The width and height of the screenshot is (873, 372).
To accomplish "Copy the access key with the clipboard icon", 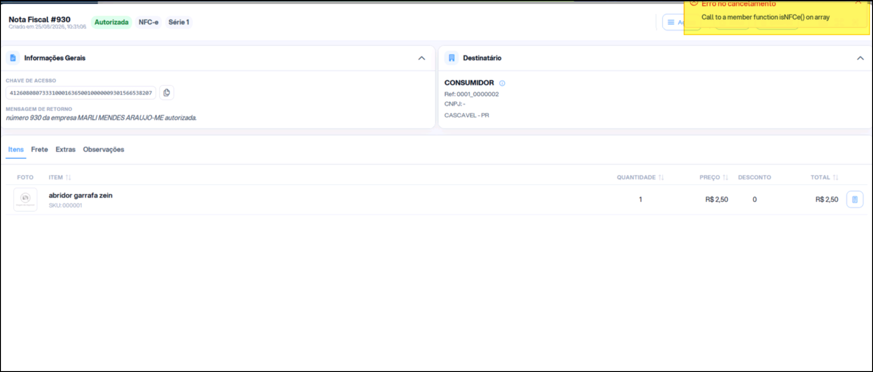I will click(167, 93).
